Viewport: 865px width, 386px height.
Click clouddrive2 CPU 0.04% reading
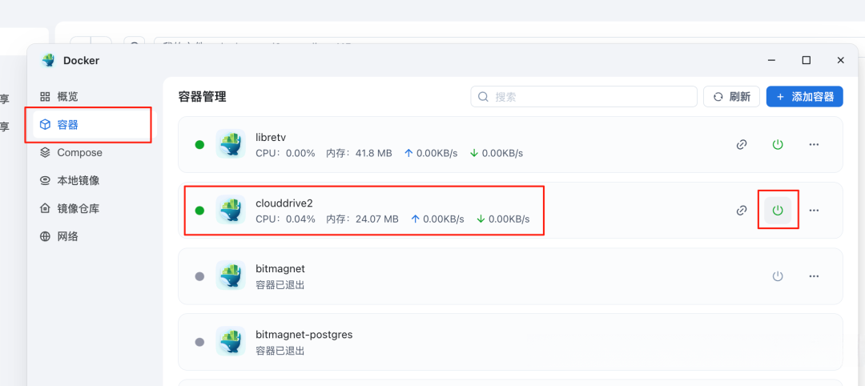click(285, 219)
